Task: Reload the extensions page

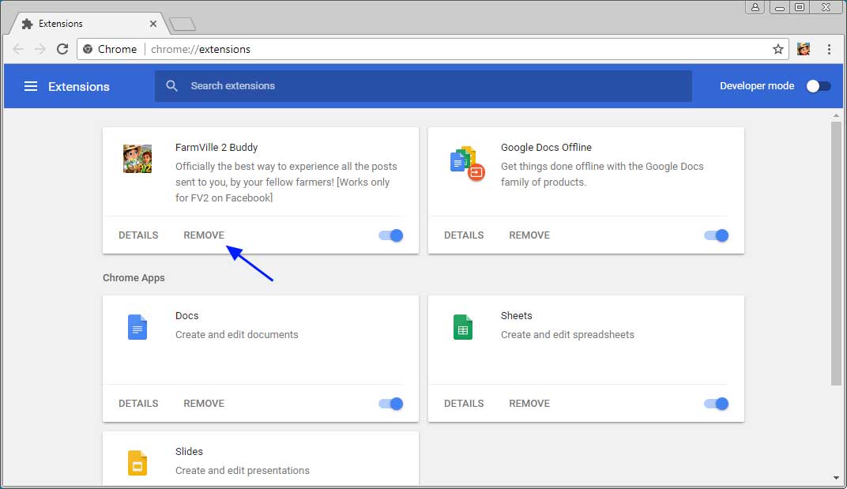Action: coord(62,48)
